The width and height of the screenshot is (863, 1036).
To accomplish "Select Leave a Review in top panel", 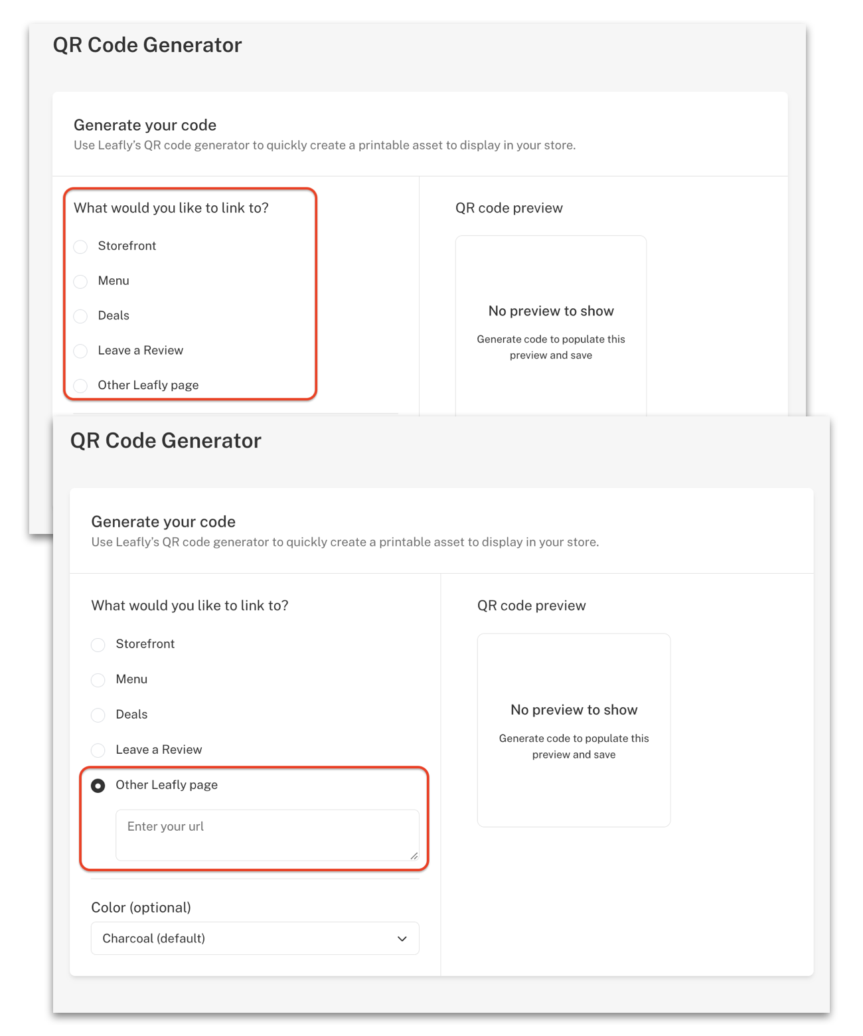I will point(80,351).
